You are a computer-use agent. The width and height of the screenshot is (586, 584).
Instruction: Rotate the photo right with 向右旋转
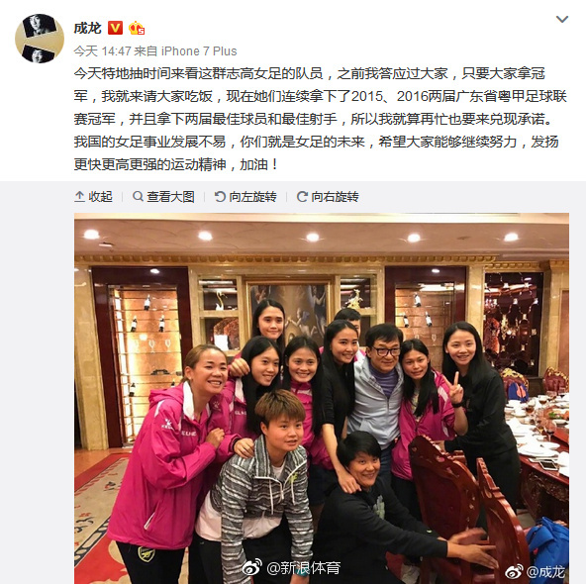328,197
